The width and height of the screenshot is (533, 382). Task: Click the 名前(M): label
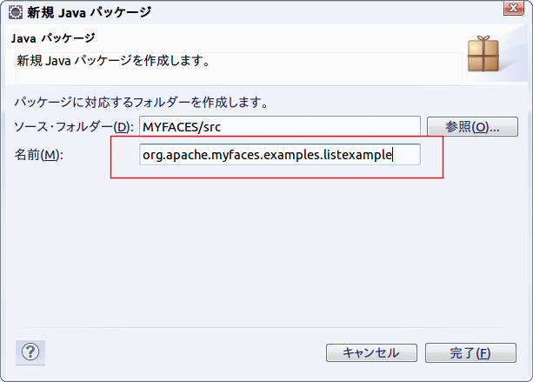click(x=39, y=155)
